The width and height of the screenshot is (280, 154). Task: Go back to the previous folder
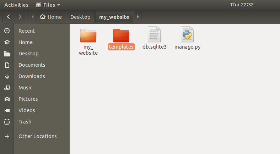tap(9, 17)
